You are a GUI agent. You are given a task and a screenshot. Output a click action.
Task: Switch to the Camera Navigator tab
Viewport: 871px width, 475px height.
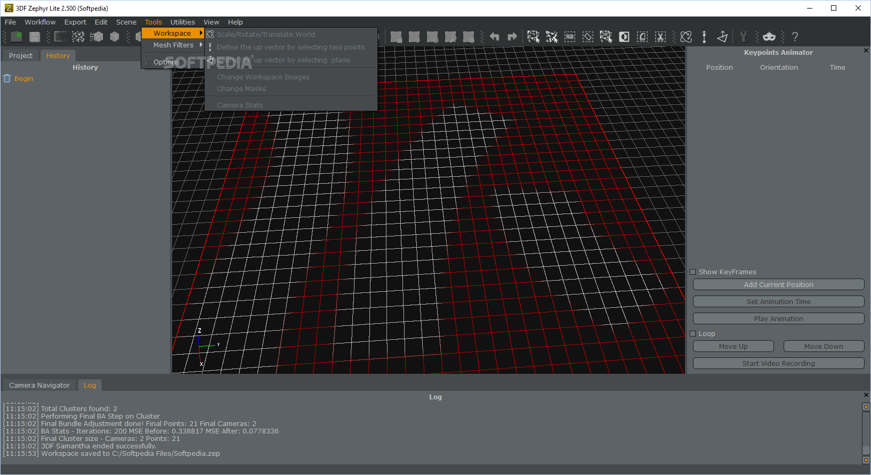[x=39, y=385]
